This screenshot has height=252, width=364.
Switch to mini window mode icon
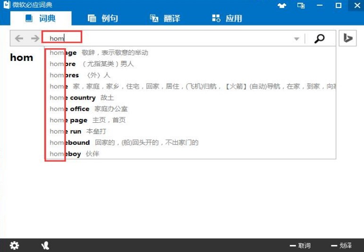[x=301, y=5]
